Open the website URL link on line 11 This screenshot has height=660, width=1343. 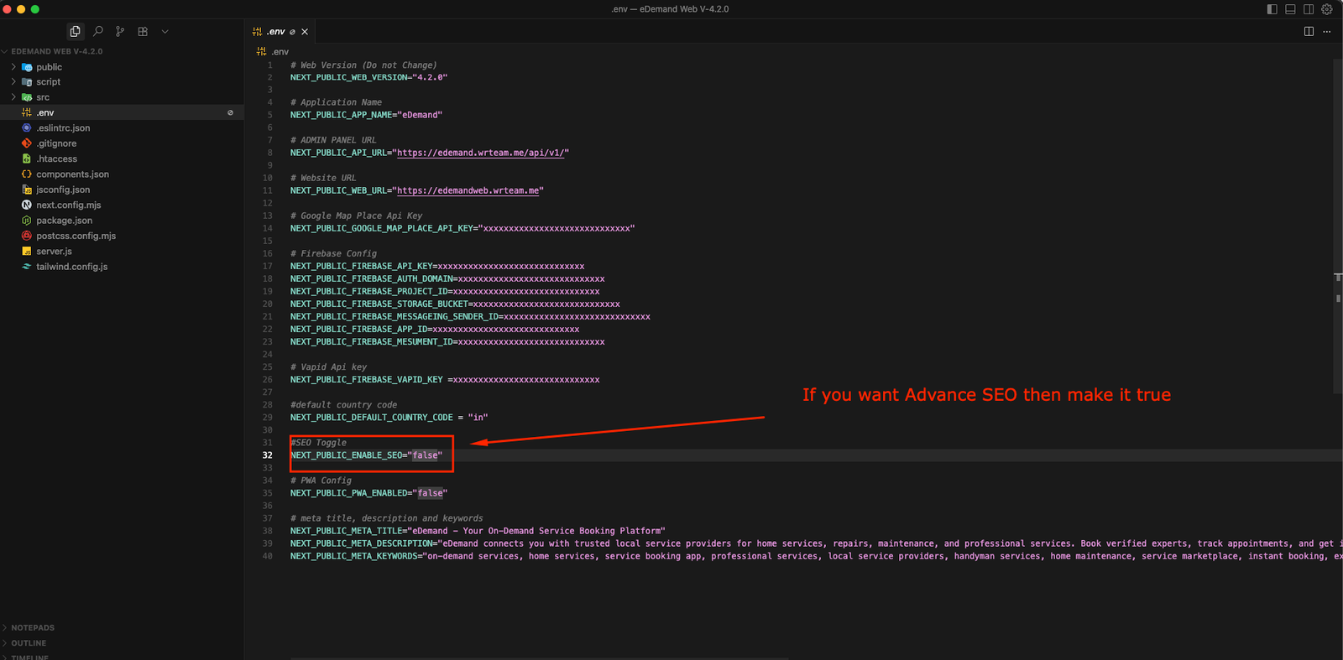(468, 190)
